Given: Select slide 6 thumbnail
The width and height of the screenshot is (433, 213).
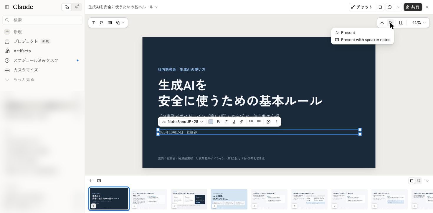Looking at the screenshot, I should (309, 199).
